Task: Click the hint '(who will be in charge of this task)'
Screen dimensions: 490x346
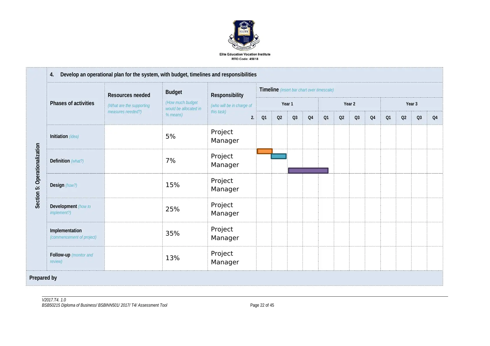Action: [231, 109]
